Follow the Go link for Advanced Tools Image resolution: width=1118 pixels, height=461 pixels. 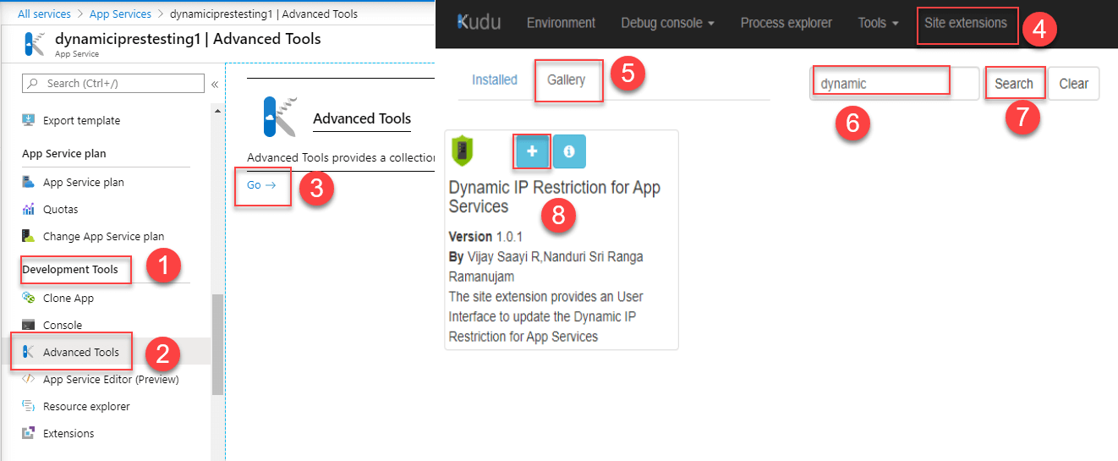[261, 184]
